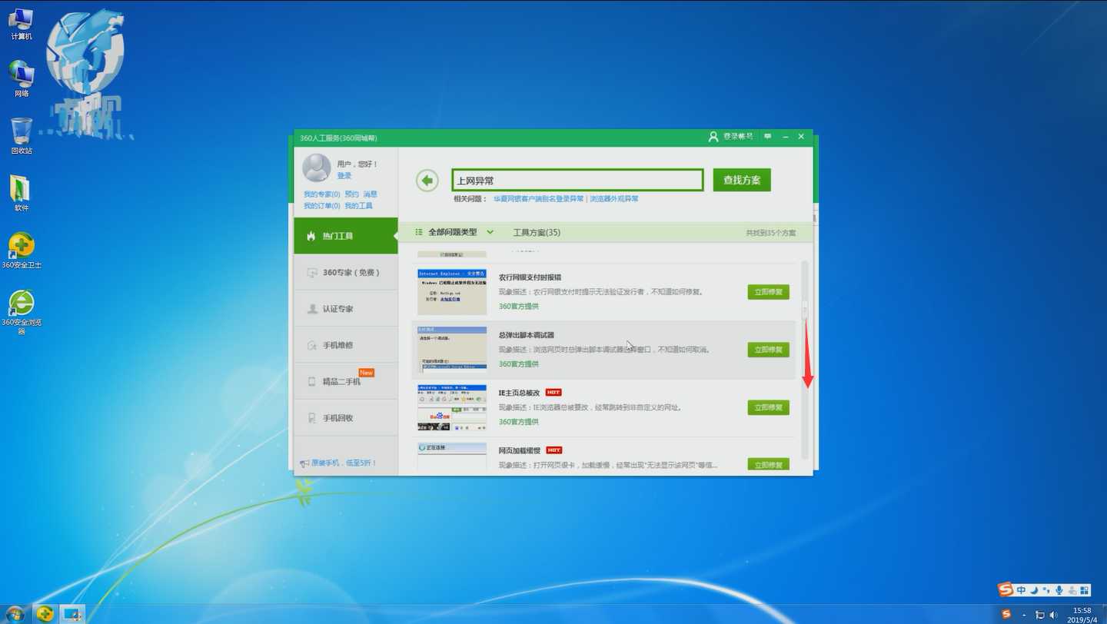Click the microphone voice input icon on the IME bar
This screenshot has height=624, width=1107.
(x=1059, y=590)
